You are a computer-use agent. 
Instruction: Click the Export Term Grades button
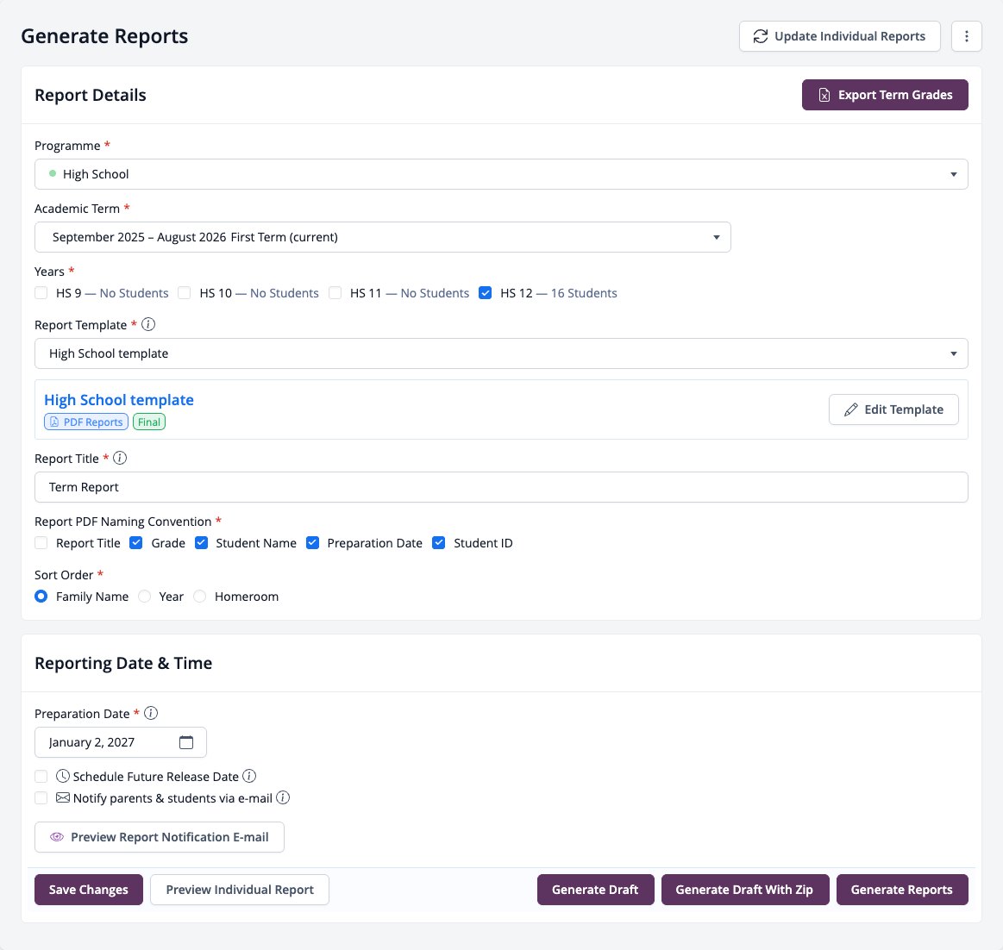885,95
